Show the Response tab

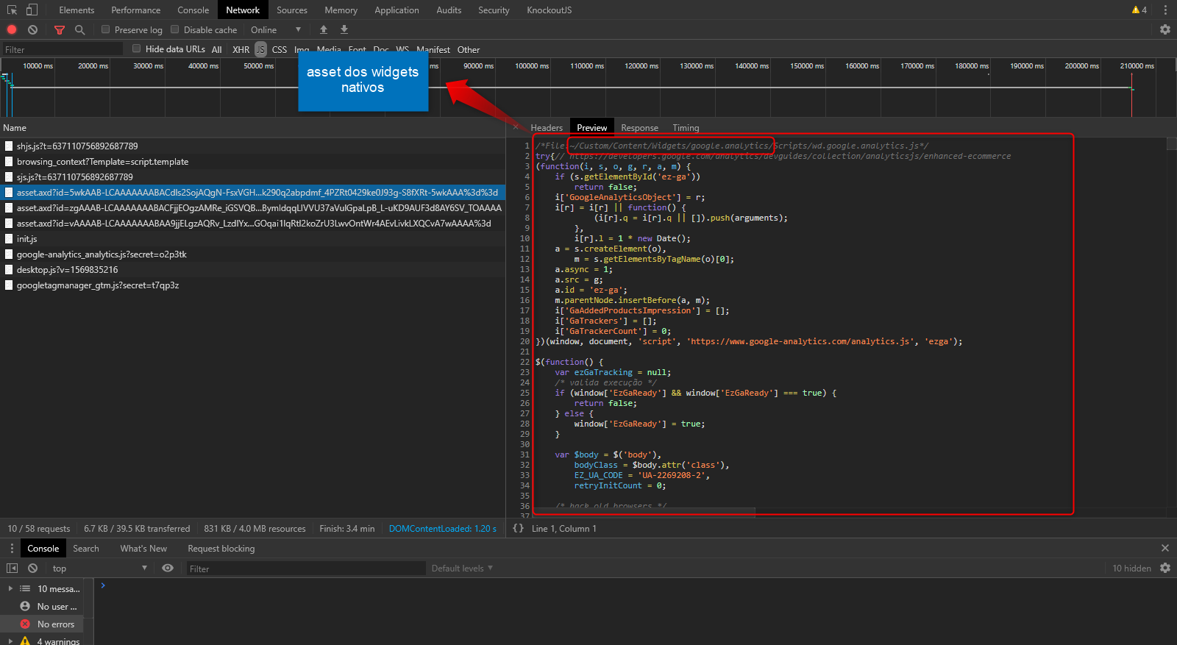pyautogui.click(x=639, y=128)
